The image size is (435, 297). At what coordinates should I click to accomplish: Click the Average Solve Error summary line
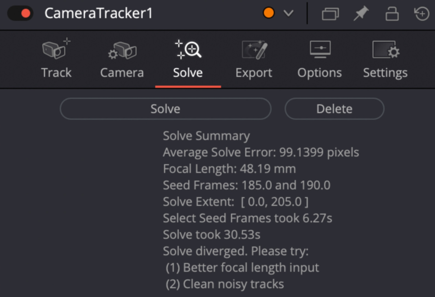tap(261, 152)
